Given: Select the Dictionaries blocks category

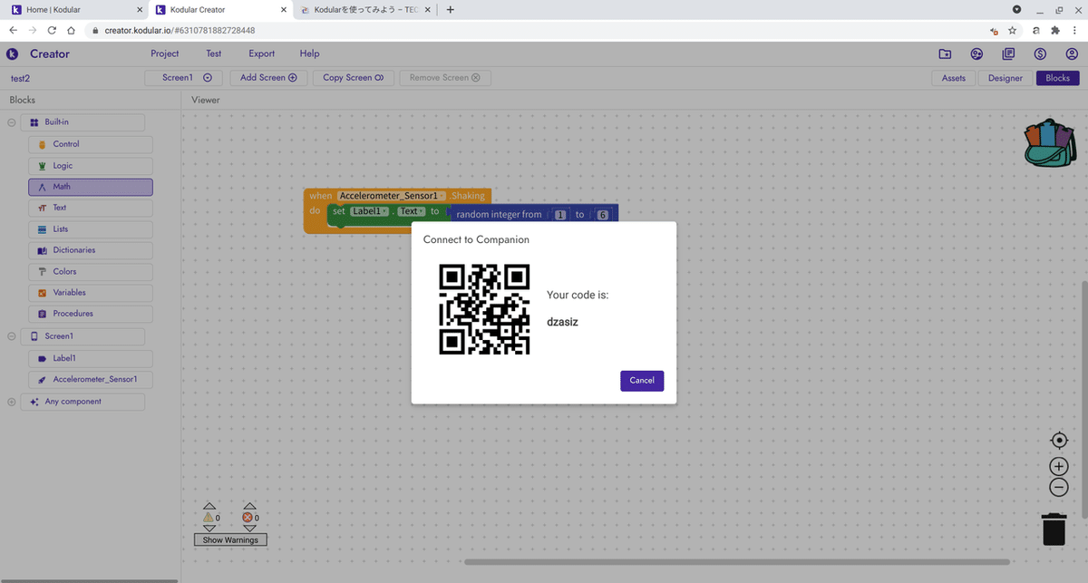Looking at the screenshot, I should pyautogui.click(x=90, y=250).
